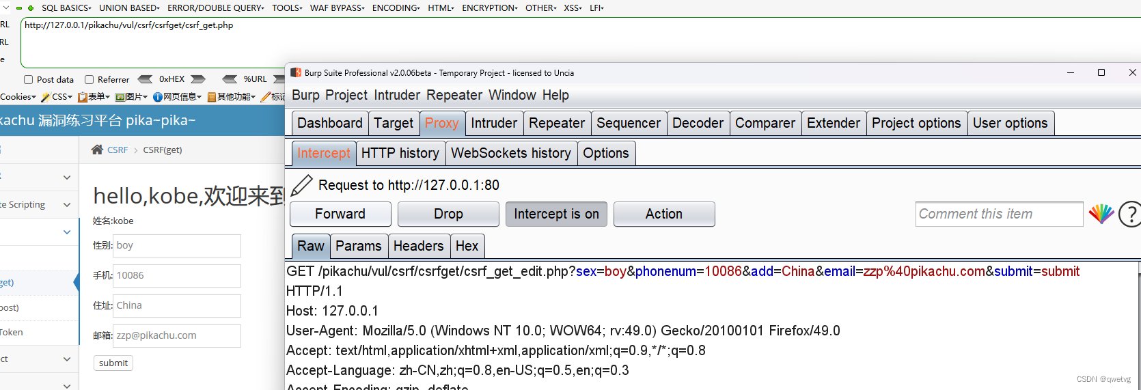Image resolution: width=1141 pixels, height=390 pixels.
Task: Click the Action button
Action: (664, 214)
